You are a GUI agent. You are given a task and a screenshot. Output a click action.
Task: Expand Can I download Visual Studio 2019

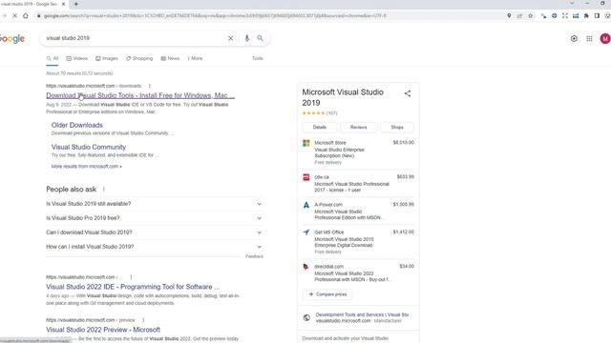pos(155,232)
